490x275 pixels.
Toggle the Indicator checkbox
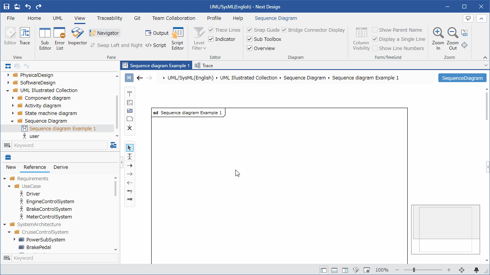(211, 39)
